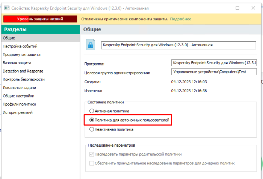Choose Неактивная политика radio button
Image resolution: width=263 pixels, height=179 pixels.
click(x=92, y=129)
